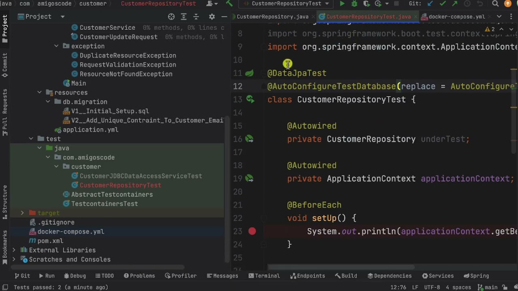Click the orange IDE update icon
This screenshot has width=518, height=291.
coord(508,4)
